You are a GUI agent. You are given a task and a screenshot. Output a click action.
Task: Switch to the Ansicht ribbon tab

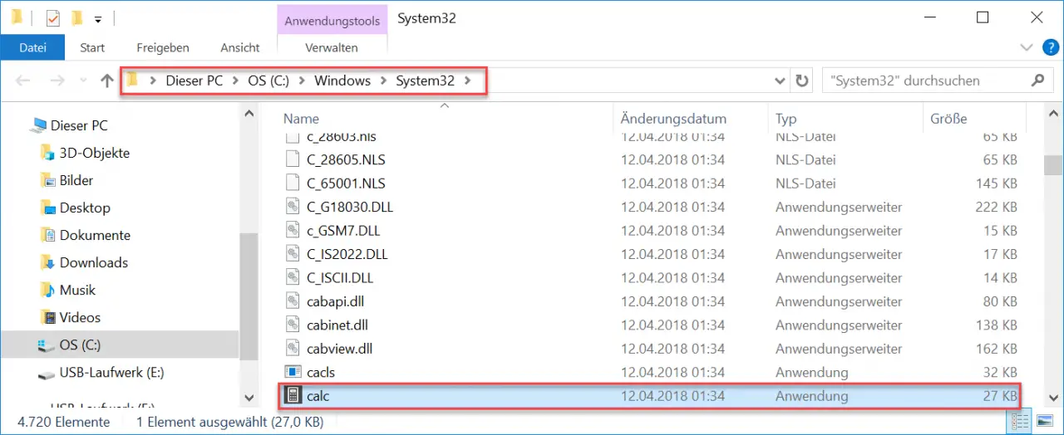tap(240, 47)
